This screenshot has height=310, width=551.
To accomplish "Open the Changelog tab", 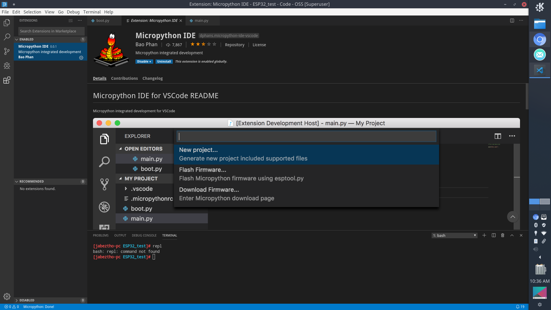I will [x=152, y=78].
